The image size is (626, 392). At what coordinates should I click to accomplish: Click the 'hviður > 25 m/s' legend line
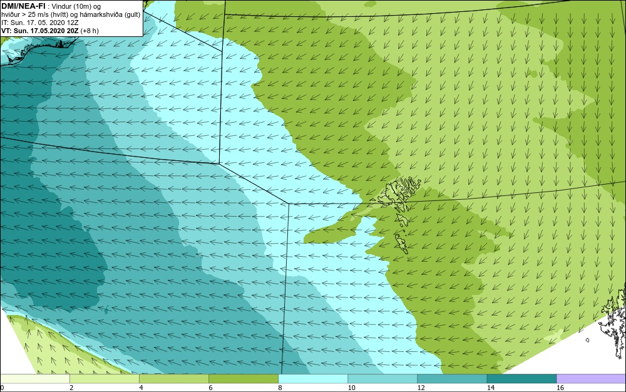pos(71,15)
